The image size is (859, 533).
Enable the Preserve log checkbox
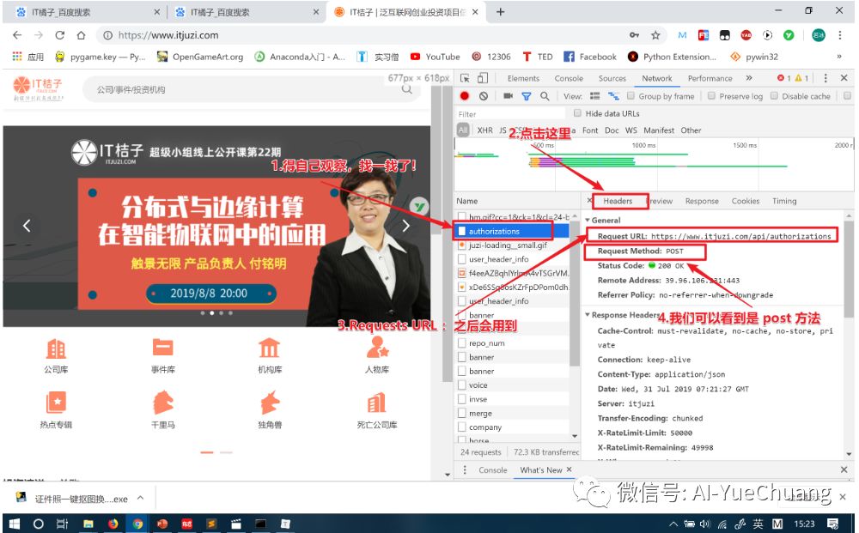711,96
